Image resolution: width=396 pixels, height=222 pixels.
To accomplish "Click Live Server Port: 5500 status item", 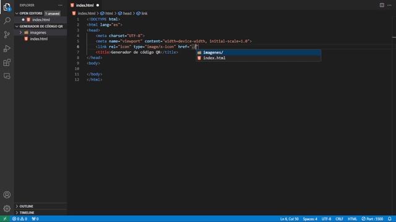I will pyautogui.click(x=372, y=219).
